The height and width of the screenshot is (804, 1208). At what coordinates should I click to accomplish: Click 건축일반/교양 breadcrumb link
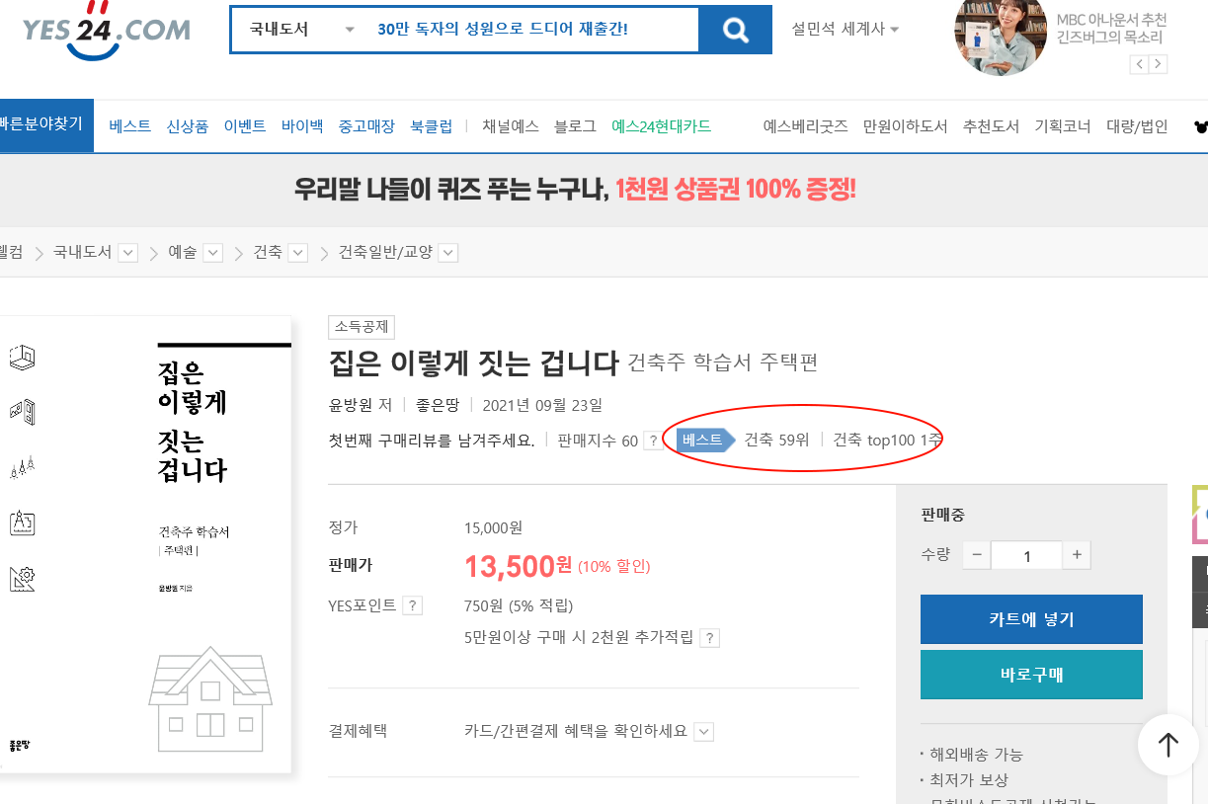385,253
